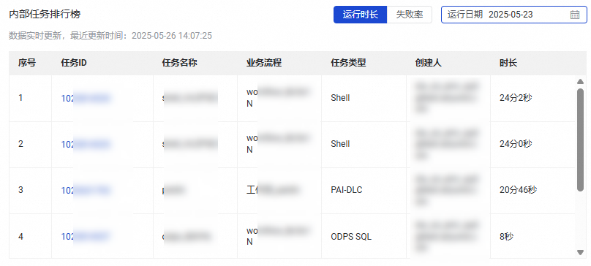This screenshot has height=266, width=591.
Task: Click the 任务类型 column header
Action: 348,63
